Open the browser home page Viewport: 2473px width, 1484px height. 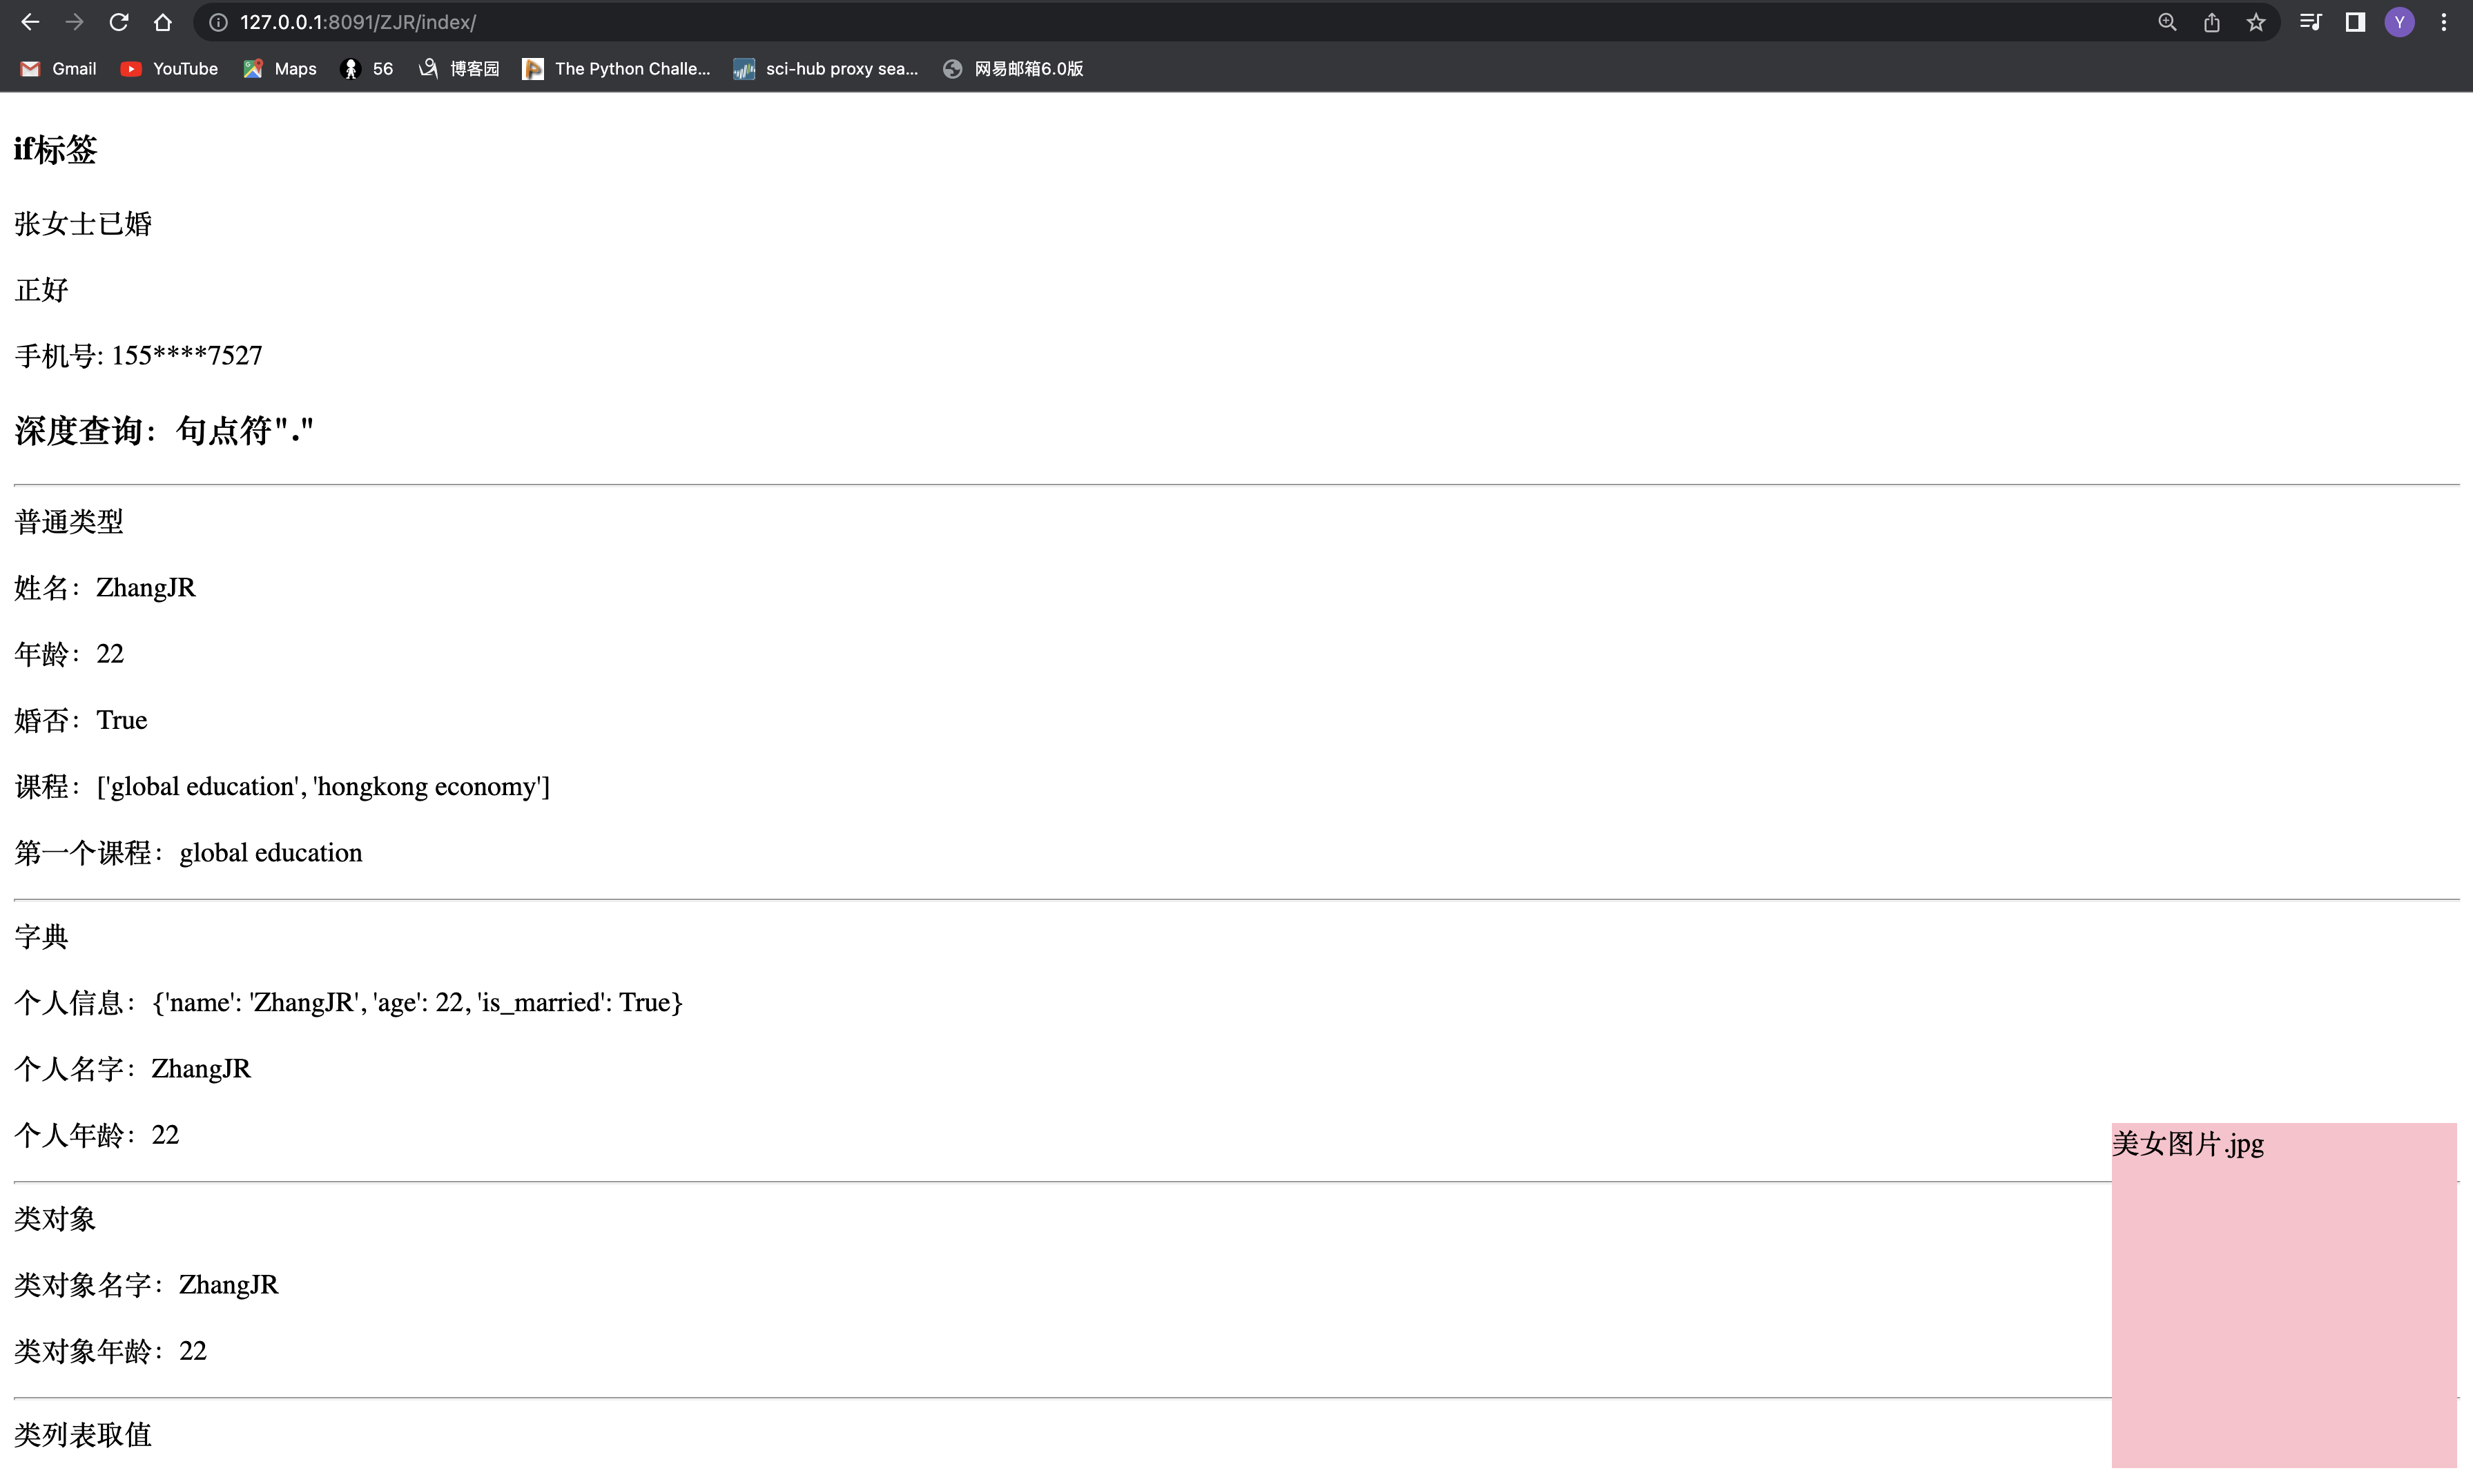163,22
